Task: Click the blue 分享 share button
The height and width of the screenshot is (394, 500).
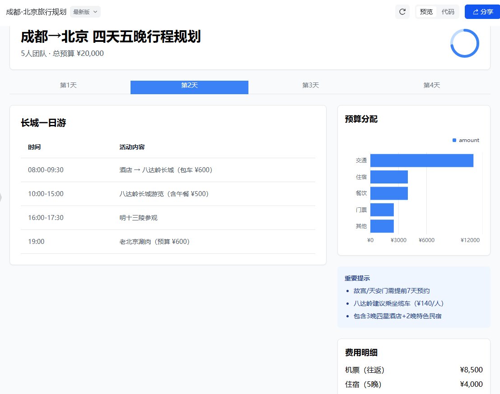Action: (x=482, y=12)
